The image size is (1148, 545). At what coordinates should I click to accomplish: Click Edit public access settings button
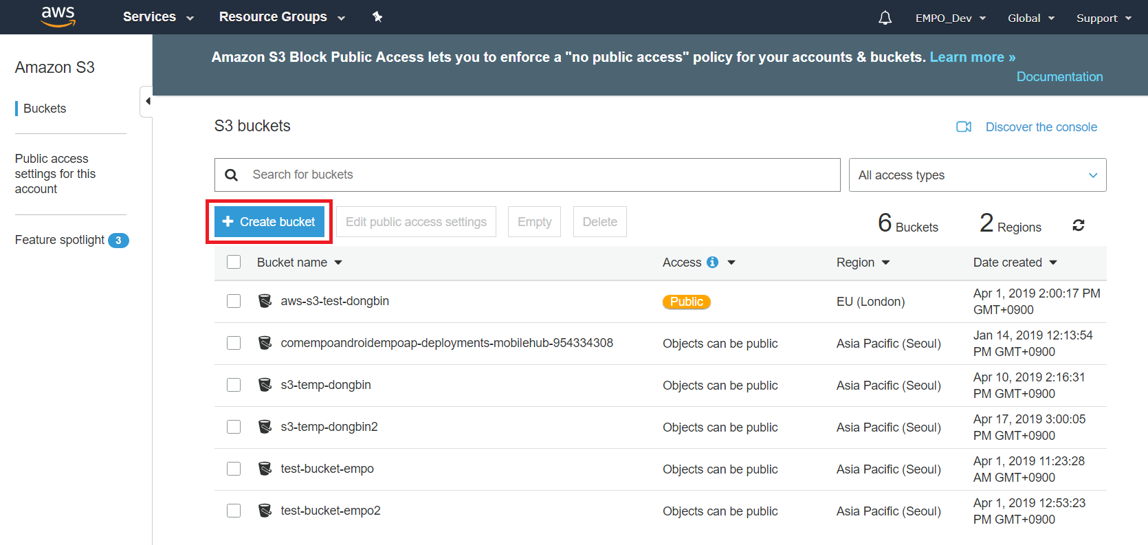tap(416, 222)
